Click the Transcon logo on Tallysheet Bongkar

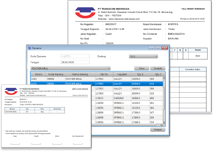click(85, 13)
